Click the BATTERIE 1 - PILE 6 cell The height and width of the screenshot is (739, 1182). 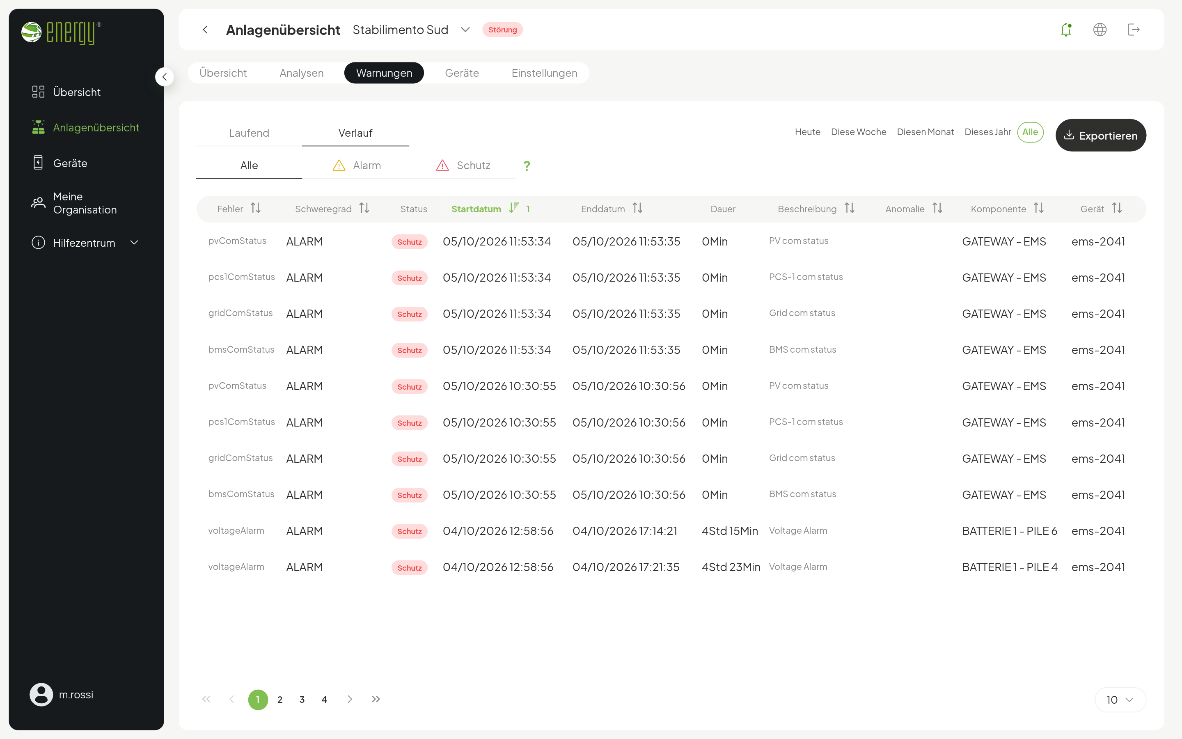1009,531
